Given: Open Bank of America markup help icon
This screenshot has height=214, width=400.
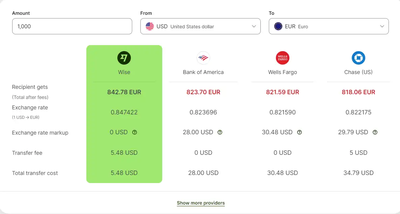Looking at the screenshot, I should pyautogui.click(x=220, y=132).
